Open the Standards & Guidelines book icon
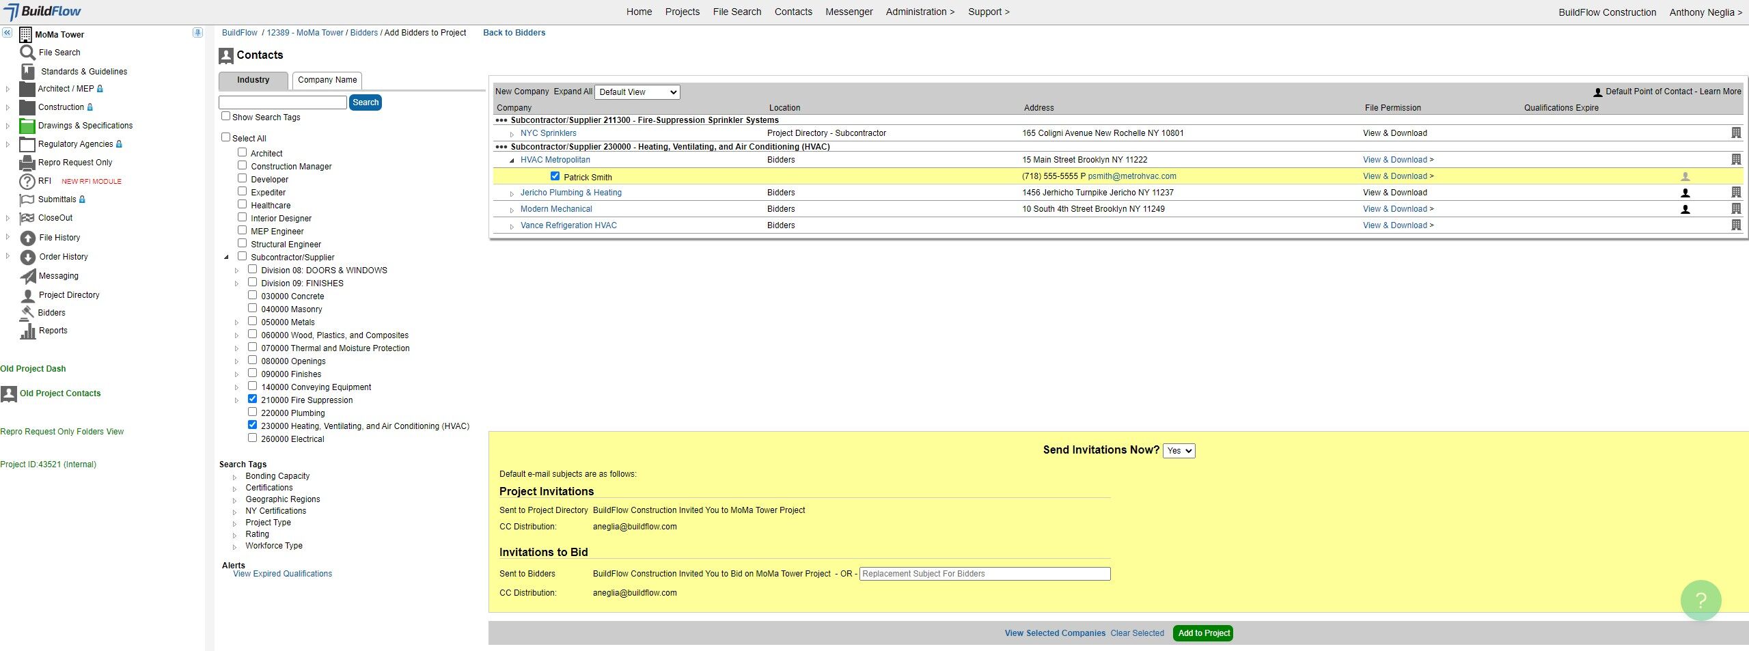The width and height of the screenshot is (1749, 651). point(28,71)
